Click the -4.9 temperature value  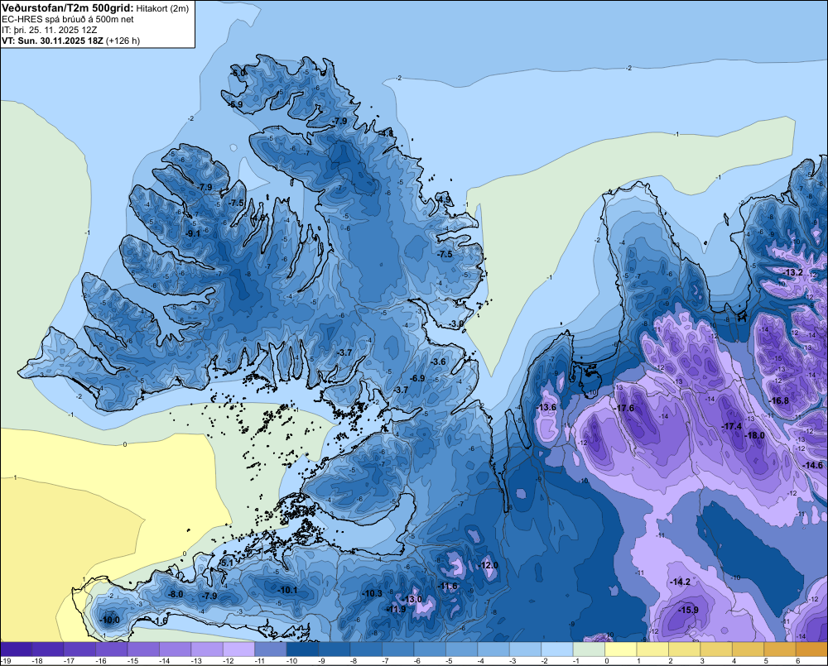pos(445,199)
